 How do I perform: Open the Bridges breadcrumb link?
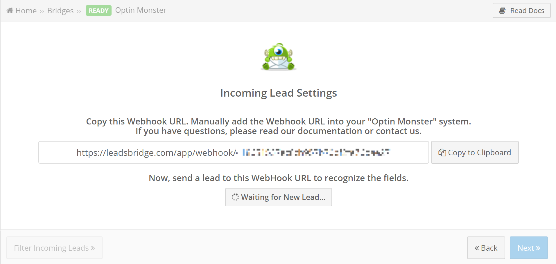[60, 11]
